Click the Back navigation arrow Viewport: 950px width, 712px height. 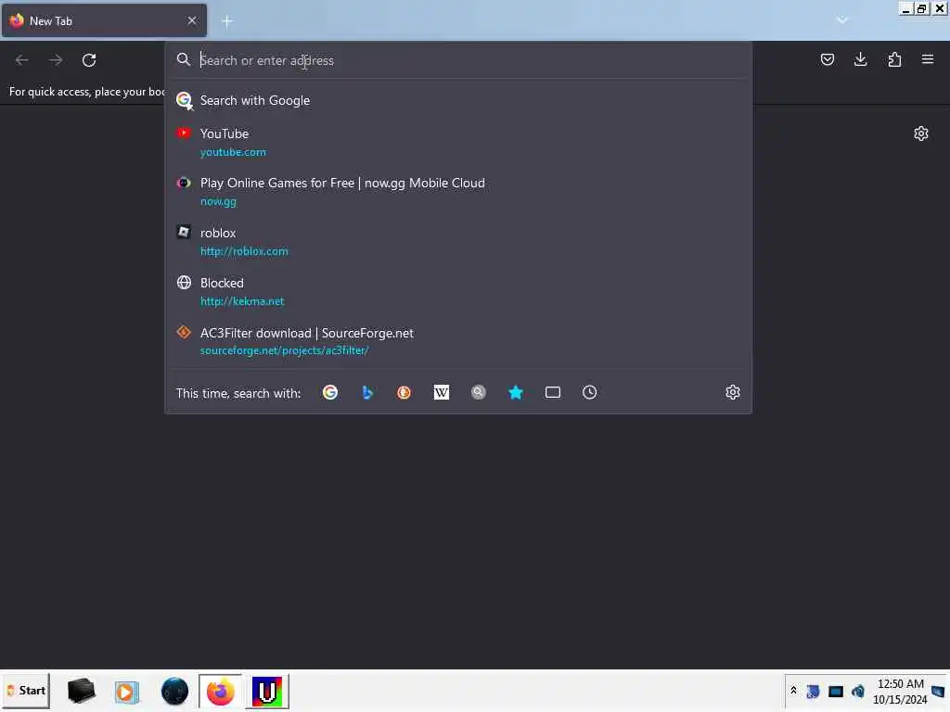pos(22,60)
